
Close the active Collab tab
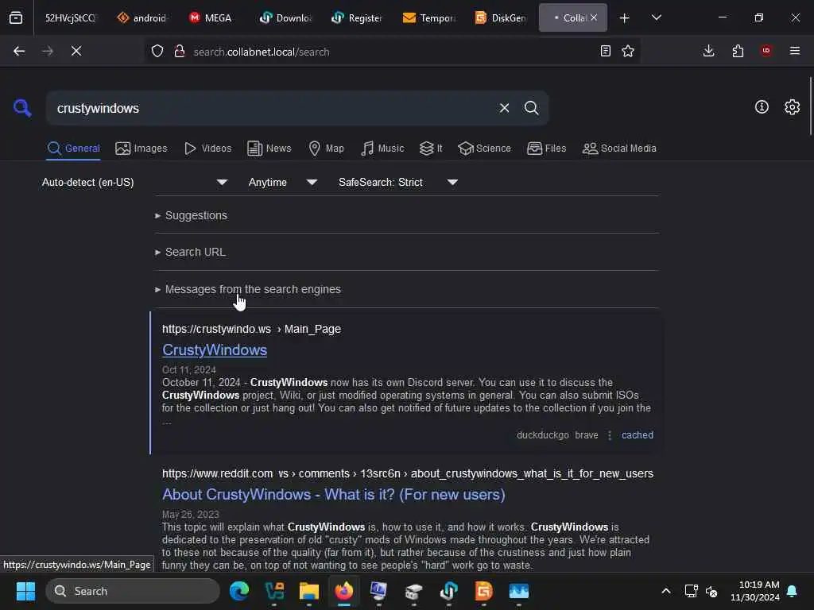tap(594, 18)
